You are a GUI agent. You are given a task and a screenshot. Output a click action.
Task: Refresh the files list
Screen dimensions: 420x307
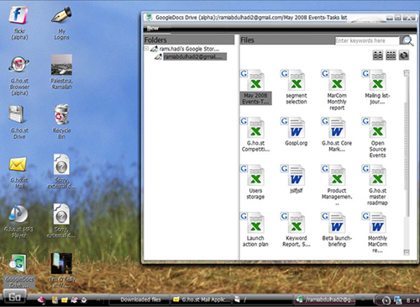[403, 56]
